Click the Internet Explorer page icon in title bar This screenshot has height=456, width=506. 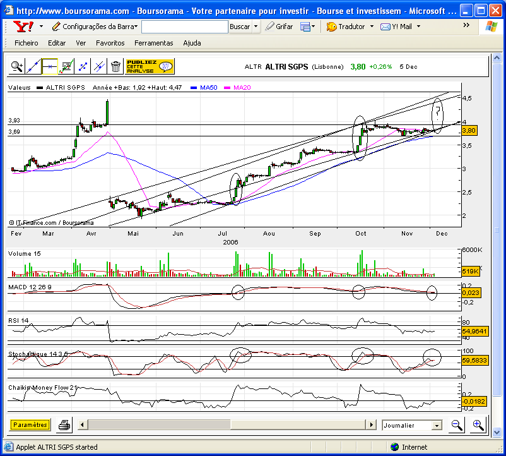click(x=9, y=10)
